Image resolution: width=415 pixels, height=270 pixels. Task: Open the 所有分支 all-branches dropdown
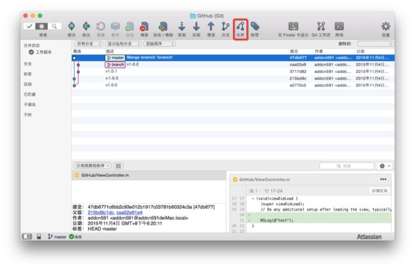click(x=89, y=43)
